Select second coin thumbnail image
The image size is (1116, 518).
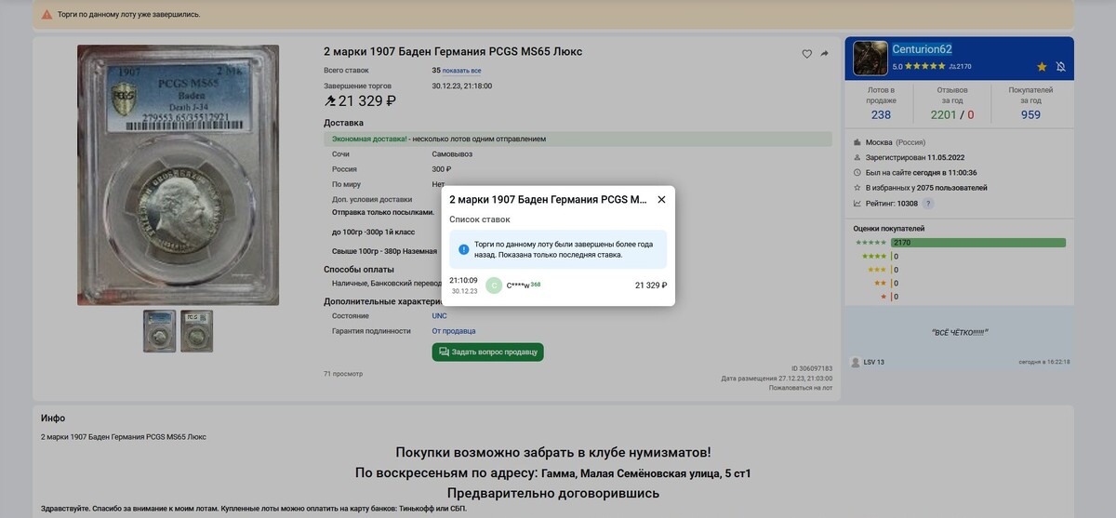coord(196,331)
